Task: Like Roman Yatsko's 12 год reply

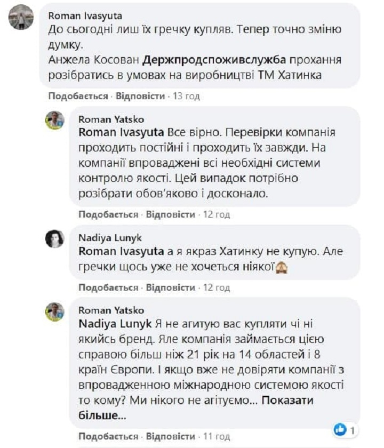Action: 108,214
